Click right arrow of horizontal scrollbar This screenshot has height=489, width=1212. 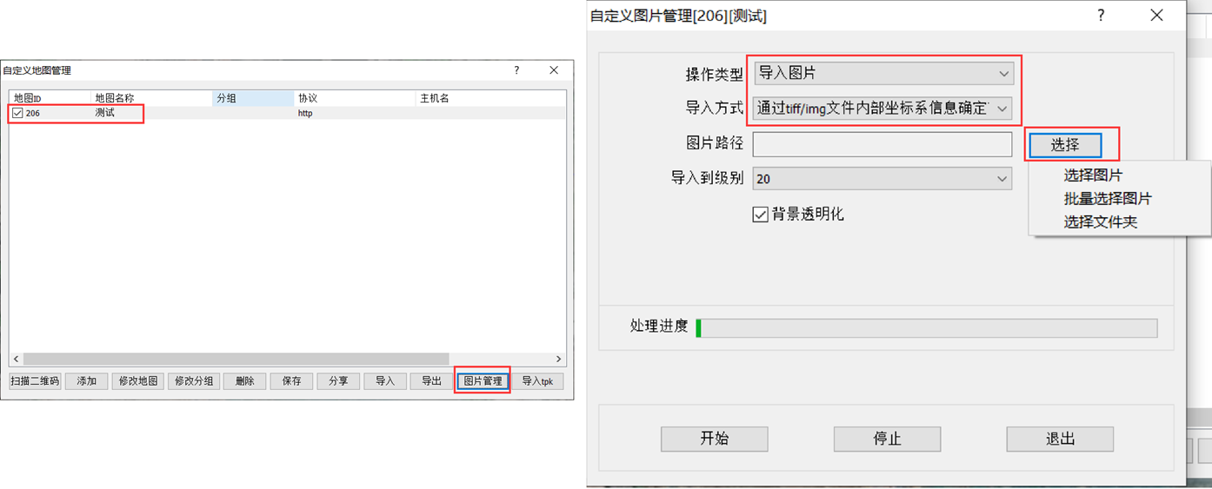point(559,359)
